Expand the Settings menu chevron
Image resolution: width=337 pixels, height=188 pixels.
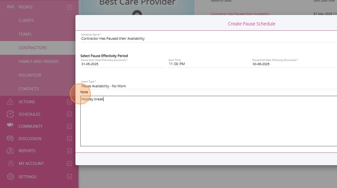(x=70, y=177)
